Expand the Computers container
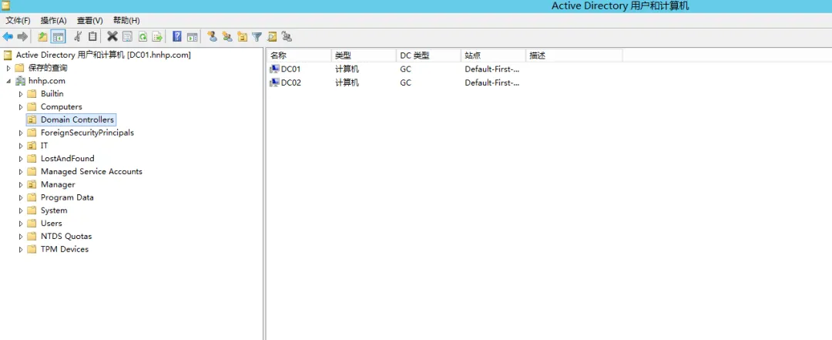The image size is (832, 340). [x=21, y=107]
